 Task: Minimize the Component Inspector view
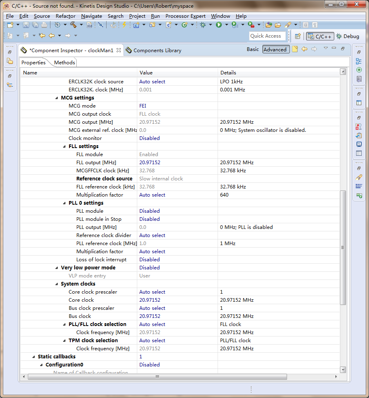point(334,48)
